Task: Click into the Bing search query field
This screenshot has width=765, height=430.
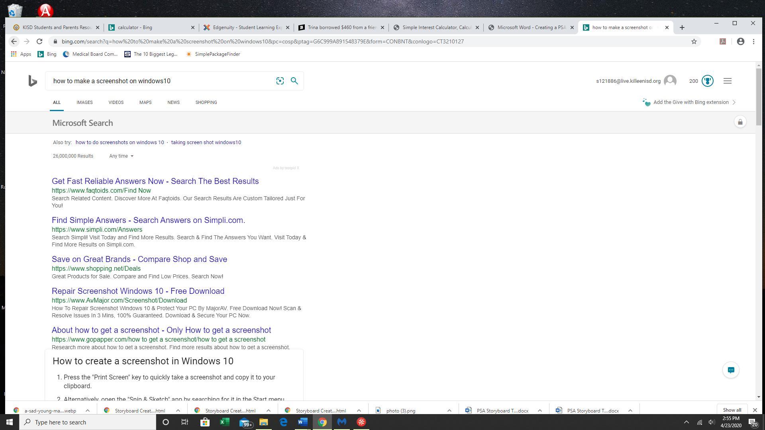Action: pos(159,81)
